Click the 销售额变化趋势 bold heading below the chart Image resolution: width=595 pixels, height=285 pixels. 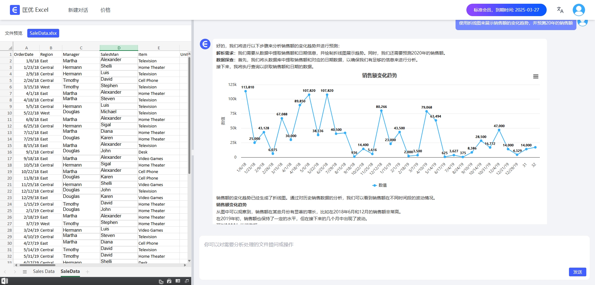pyautogui.click(x=231, y=205)
